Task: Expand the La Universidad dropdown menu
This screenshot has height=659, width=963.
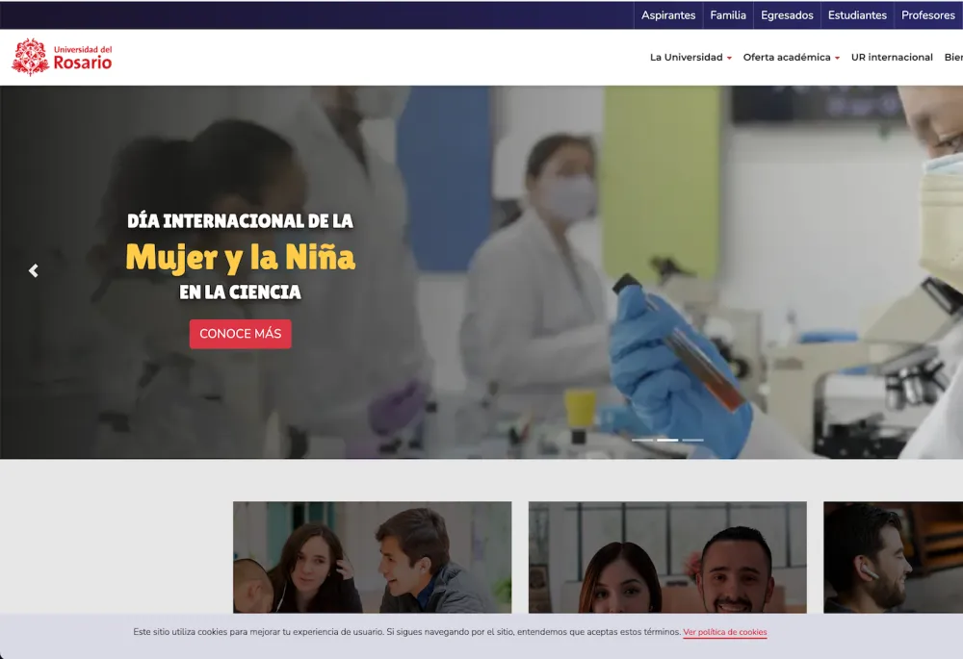Action: coord(690,58)
